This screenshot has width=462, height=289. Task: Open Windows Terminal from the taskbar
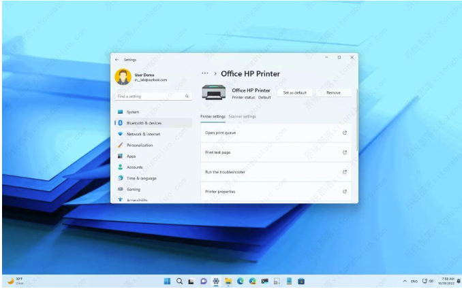tap(264, 282)
